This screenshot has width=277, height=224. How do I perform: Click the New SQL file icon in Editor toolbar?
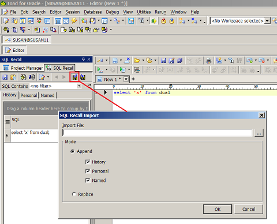[x=115, y=61]
